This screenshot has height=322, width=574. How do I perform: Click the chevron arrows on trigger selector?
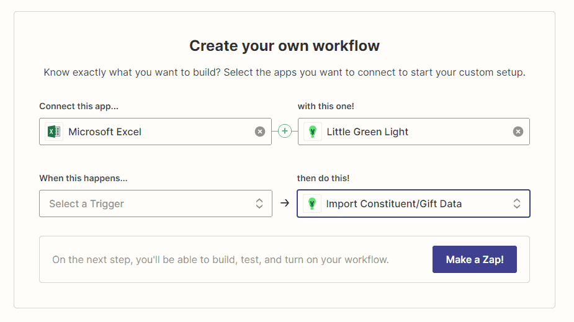coord(259,203)
